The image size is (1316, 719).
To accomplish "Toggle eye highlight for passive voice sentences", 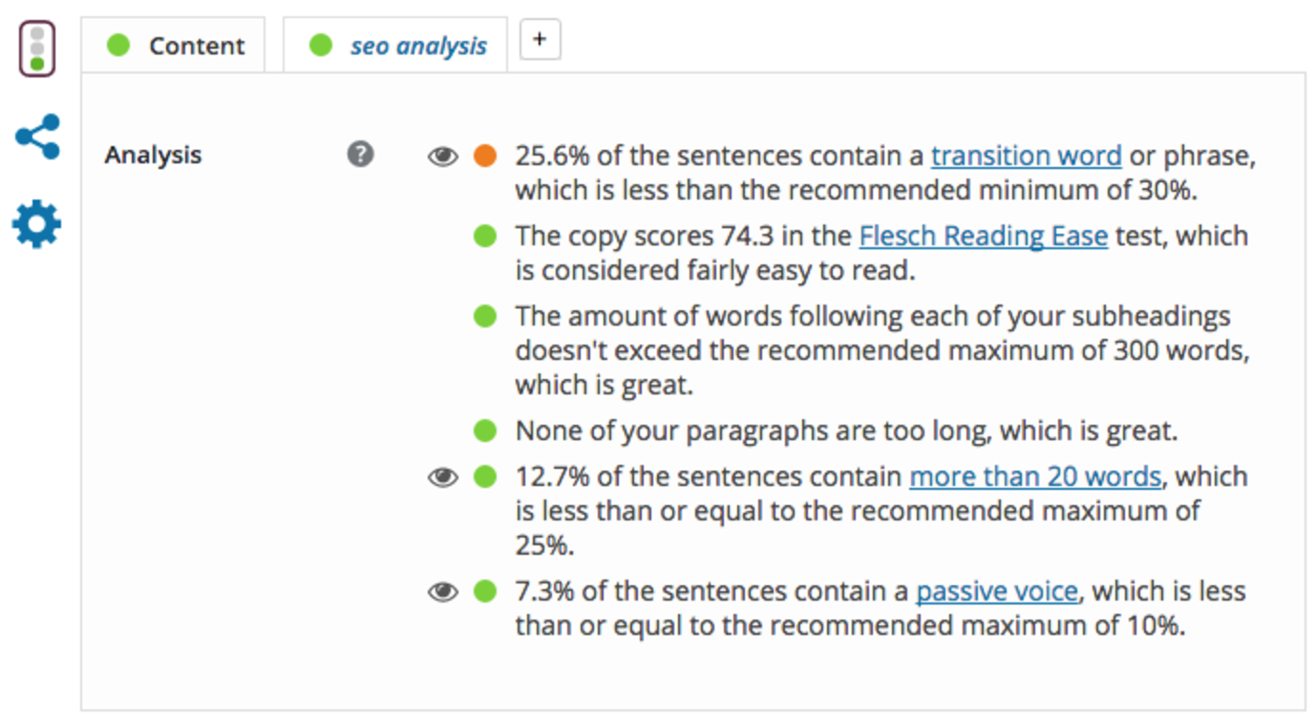I will pos(442,592).
